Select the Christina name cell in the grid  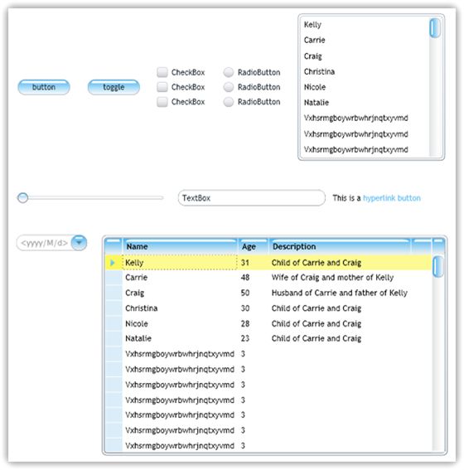180,308
